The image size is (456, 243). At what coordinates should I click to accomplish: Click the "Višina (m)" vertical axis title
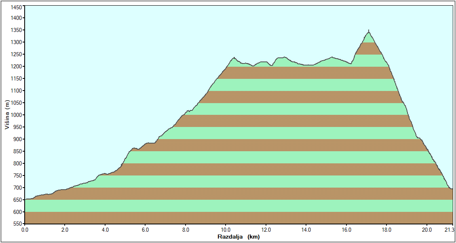(x=7, y=115)
